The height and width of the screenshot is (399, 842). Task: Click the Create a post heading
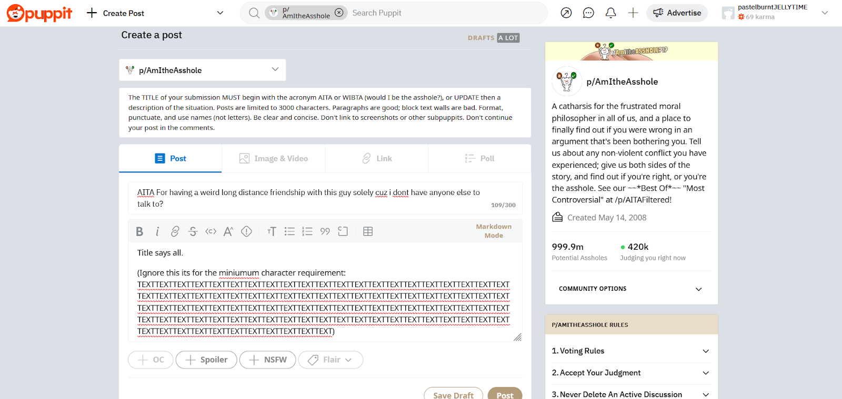(152, 35)
